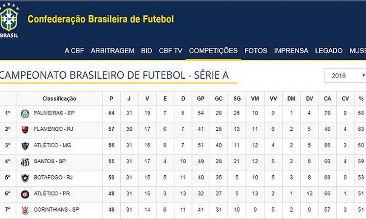Click the Santos club crest icon

click(x=25, y=162)
